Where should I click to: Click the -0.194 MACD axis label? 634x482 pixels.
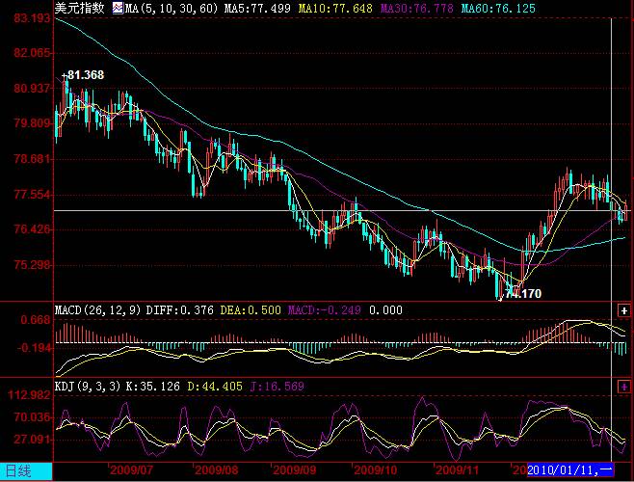click(34, 348)
